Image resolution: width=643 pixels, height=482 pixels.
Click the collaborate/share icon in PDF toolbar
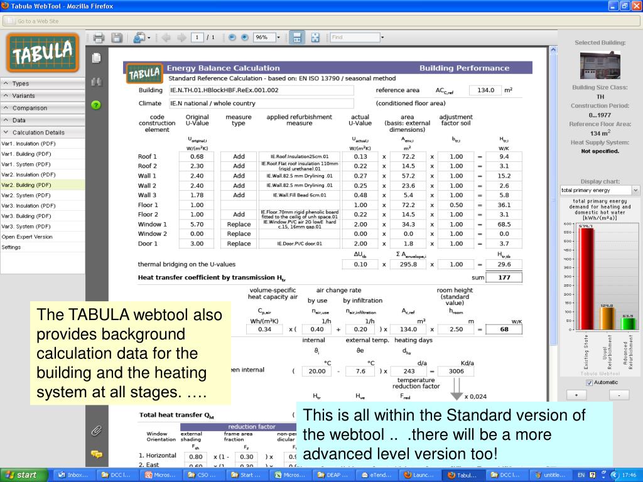point(139,38)
